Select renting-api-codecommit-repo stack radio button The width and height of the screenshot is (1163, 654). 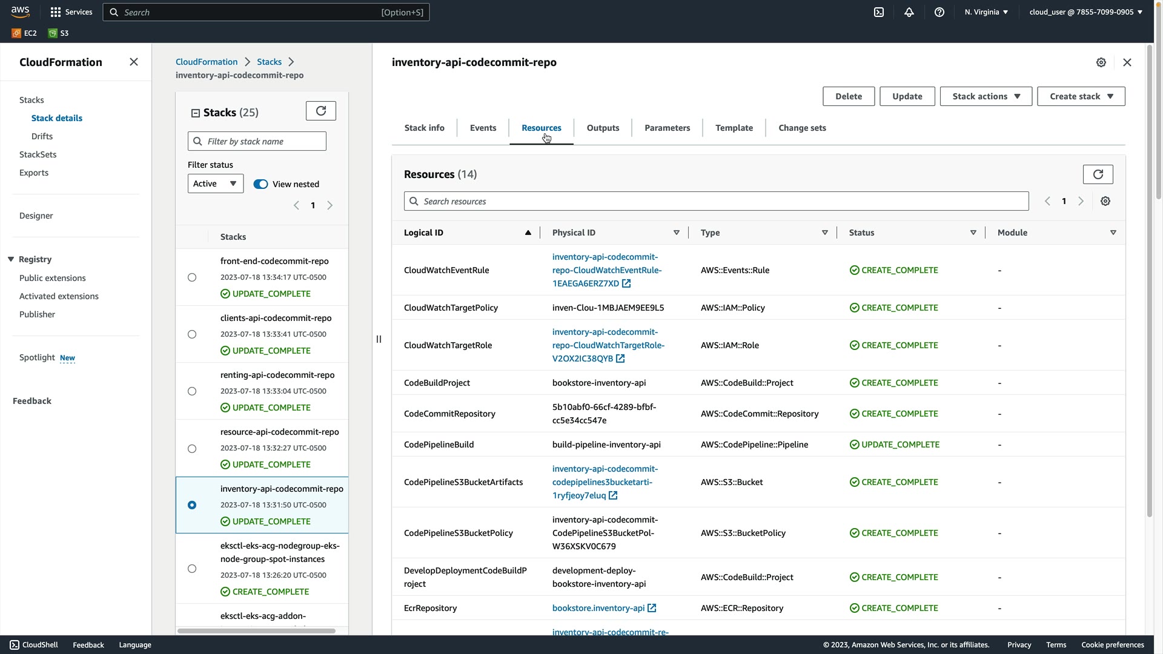click(192, 391)
